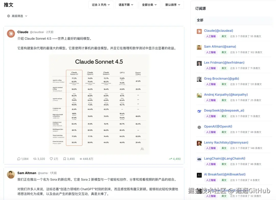Image resolution: width=276 pixels, height=200 pixels.
Task: Click the Claude Sonnet 4.5 benchmark chart image
Action: [99, 104]
